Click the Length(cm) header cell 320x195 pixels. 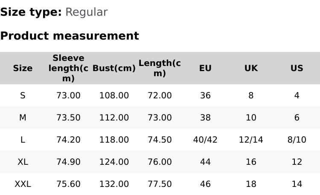pos(160,68)
